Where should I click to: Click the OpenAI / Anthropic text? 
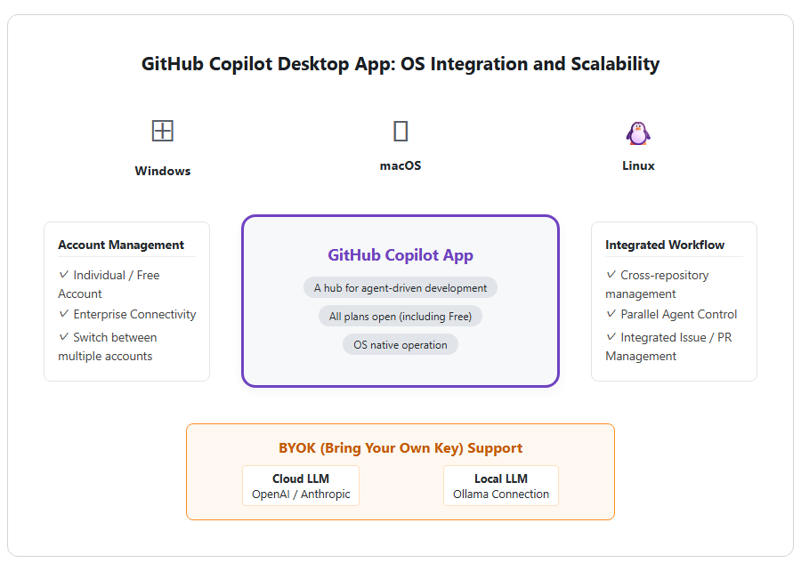[301, 494]
